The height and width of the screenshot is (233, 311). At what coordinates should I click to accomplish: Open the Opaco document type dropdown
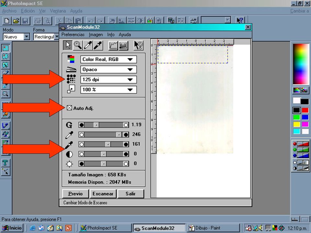(x=109, y=70)
